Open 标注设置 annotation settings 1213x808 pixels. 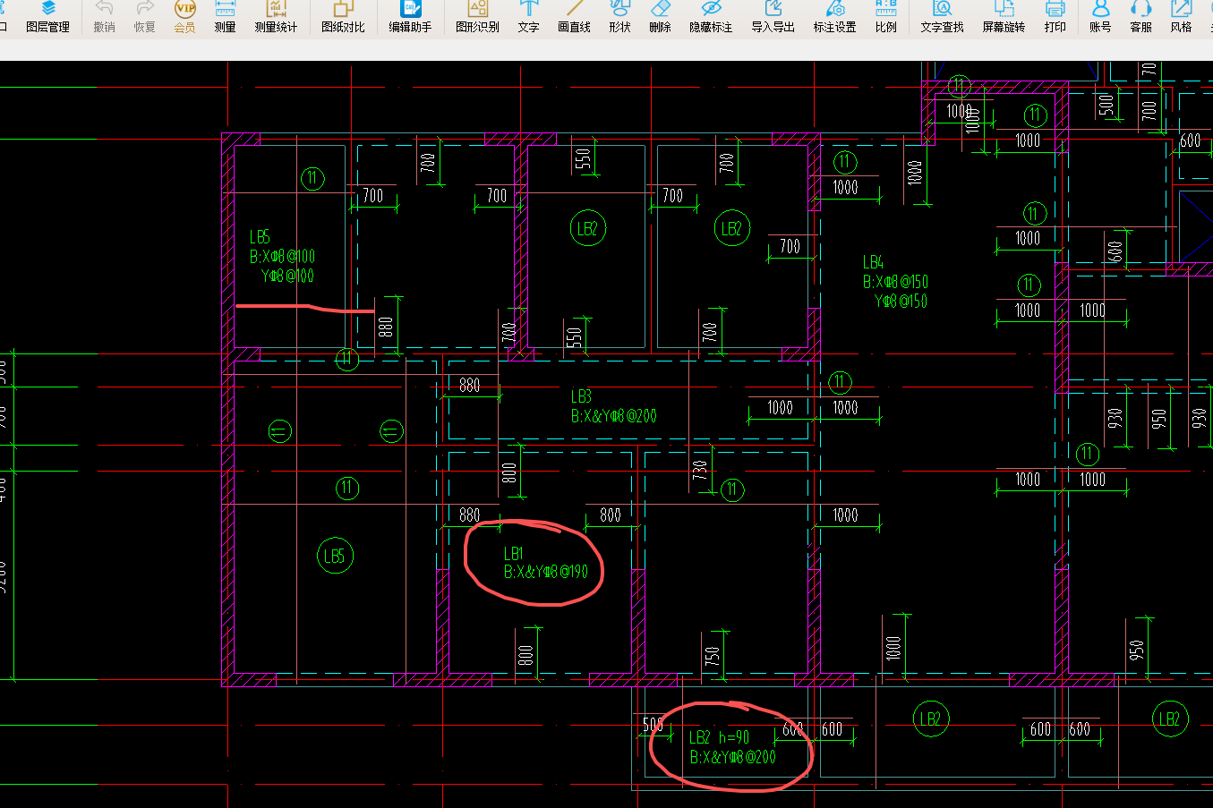pos(834,17)
